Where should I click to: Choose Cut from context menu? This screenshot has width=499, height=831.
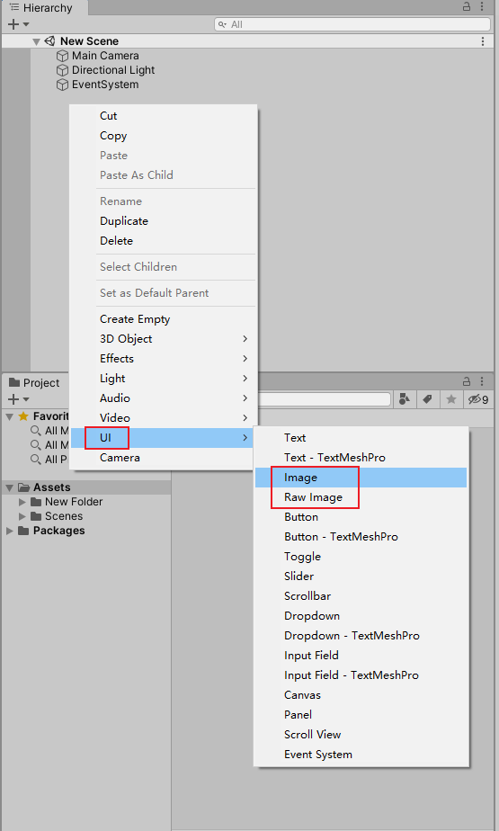tap(164, 115)
